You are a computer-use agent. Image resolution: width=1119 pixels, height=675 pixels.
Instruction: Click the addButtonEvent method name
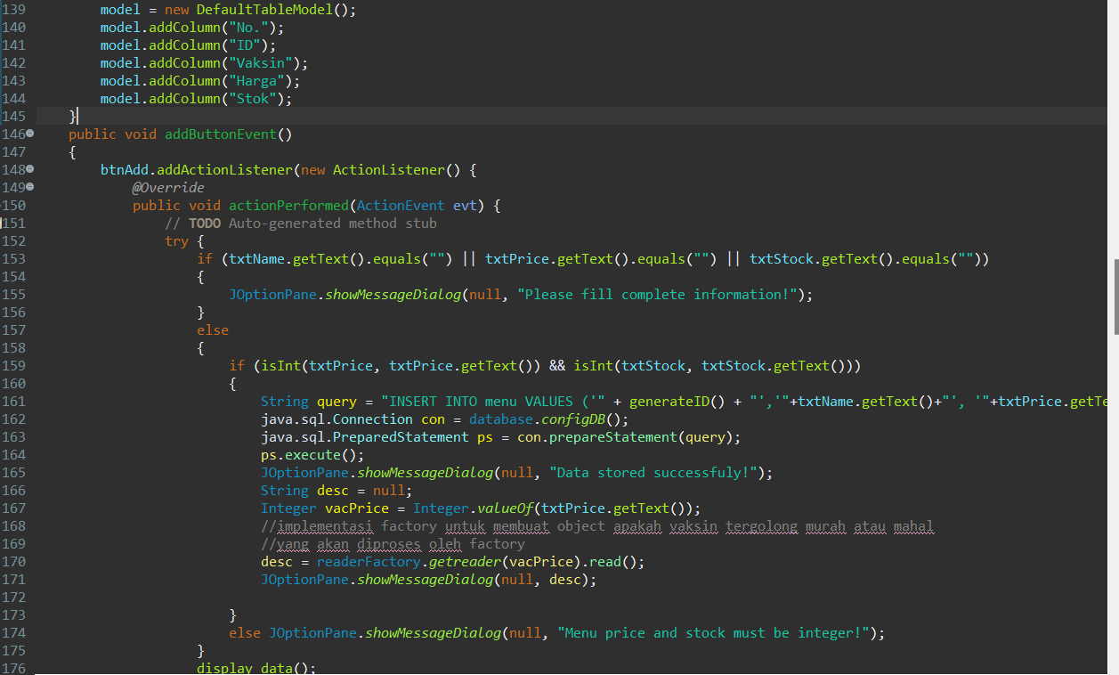221,134
